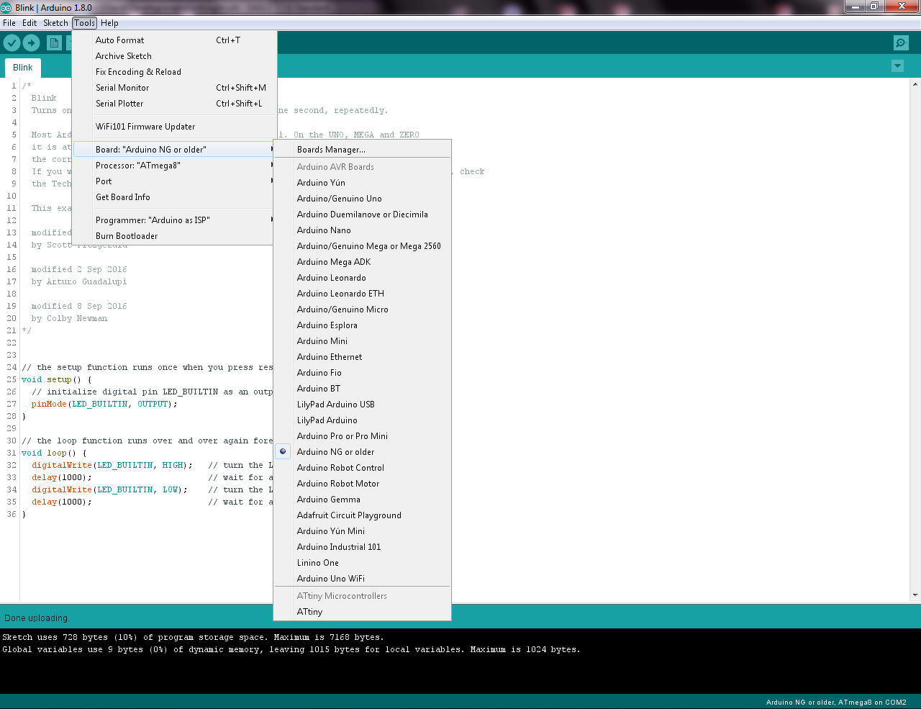The width and height of the screenshot is (921, 709).
Task: Click the editor scrollbar down arrow
Action: pos(915,595)
